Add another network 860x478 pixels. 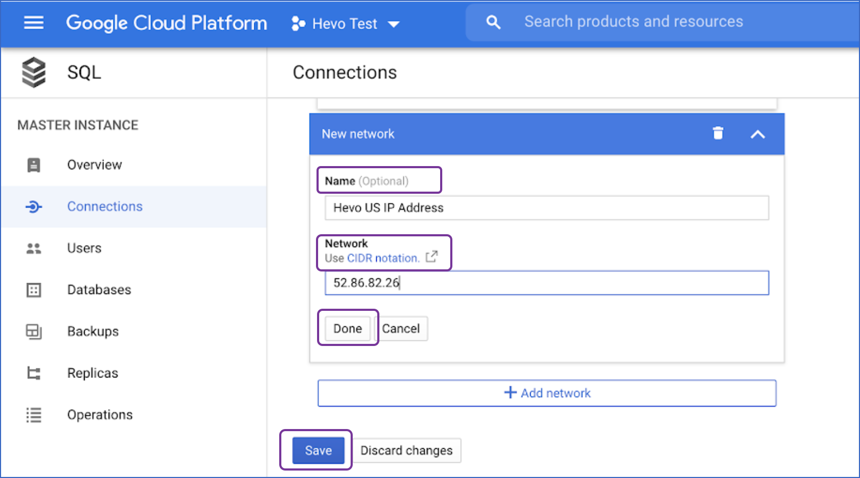coord(547,393)
